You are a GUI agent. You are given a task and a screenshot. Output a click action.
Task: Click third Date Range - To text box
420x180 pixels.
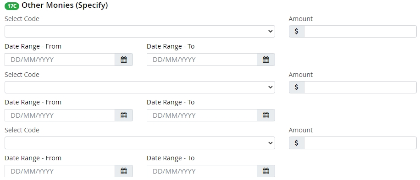pyautogui.click(x=202, y=171)
